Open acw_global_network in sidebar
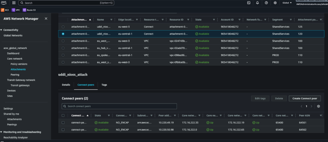 [15, 48]
